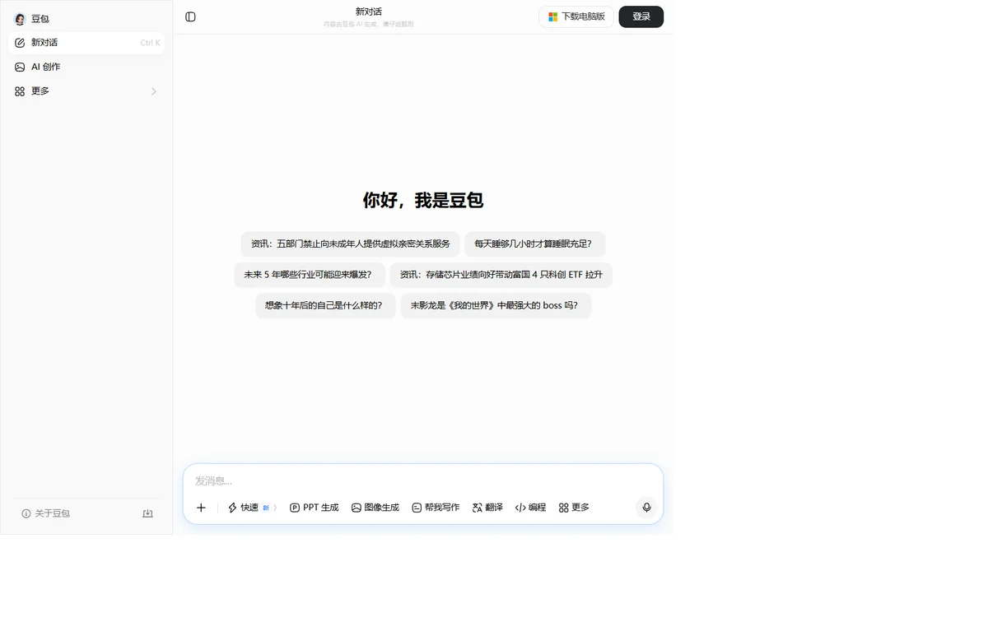Select suggestion 未来 5 年哪些行业可能迎来爆发?
The image size is (988, 617).
(x=309, y=275)
